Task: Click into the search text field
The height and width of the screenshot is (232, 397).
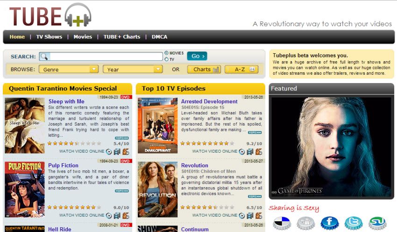Action: (106, 56)
